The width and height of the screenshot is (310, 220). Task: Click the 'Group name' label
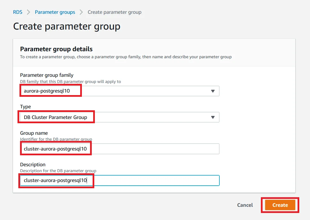tap(34, 133)
